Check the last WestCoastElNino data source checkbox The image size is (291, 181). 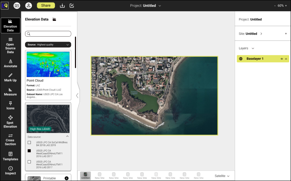tap(29, 162)
